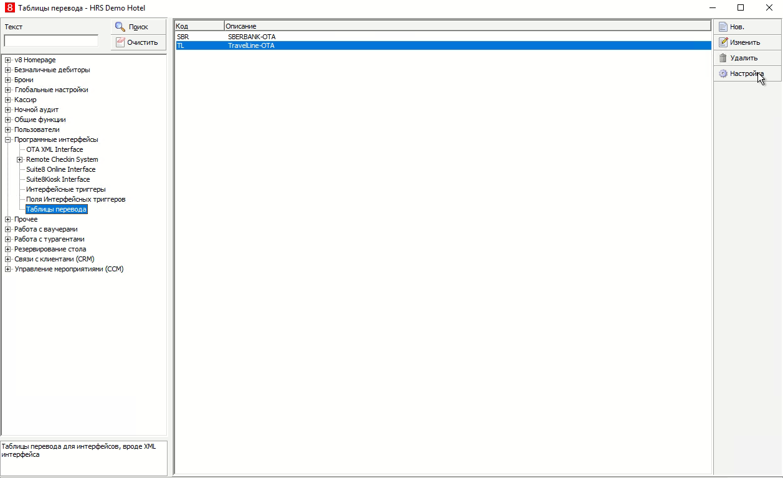Select Ночной аудит tree label
Viewport: 783px width, 478px height.
37,110
